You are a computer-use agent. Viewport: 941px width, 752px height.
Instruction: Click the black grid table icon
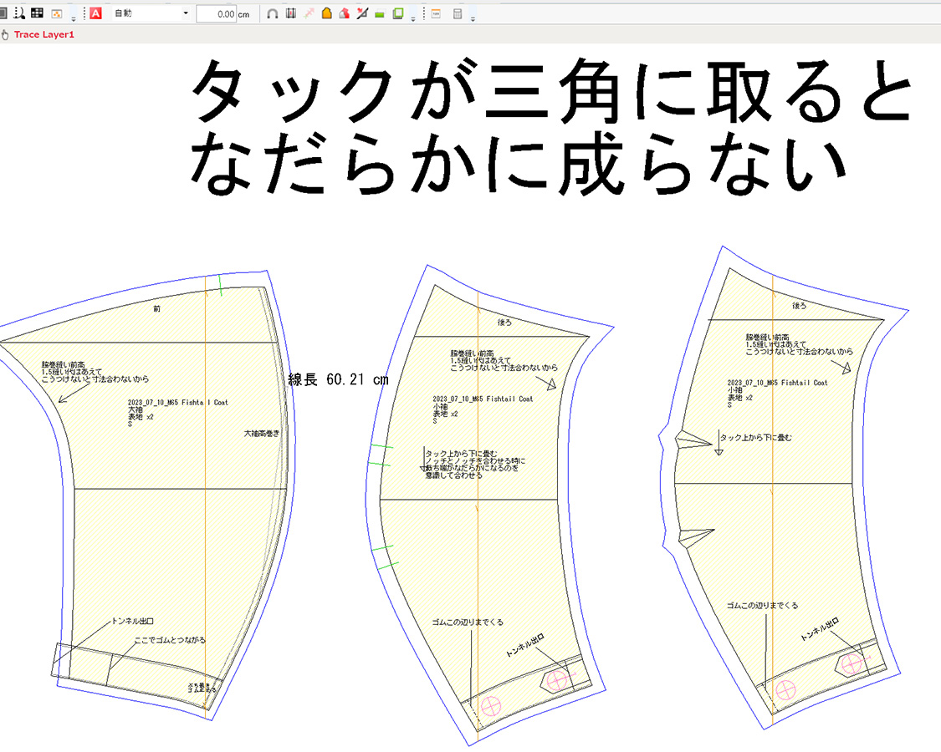tap(37, 14)
